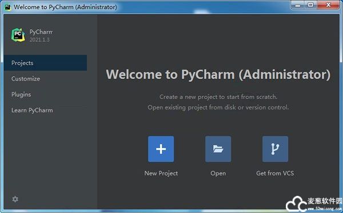Screen dimensions: 343x213
Task: Click the 'Open existing project' hint text
Action: [218, 108]
